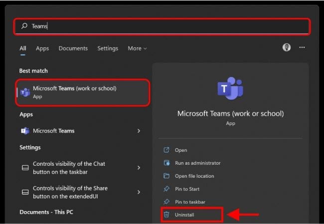Expand the Chat button visibility setting chevron

139,168
